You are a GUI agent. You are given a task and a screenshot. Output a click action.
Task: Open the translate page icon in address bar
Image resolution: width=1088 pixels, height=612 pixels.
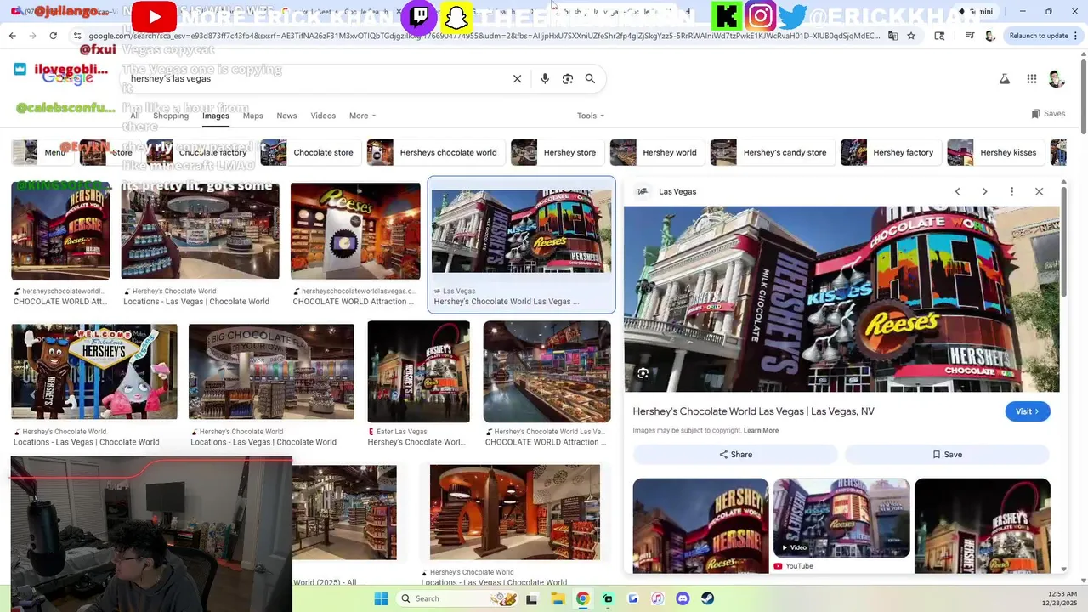click(892, 36)
